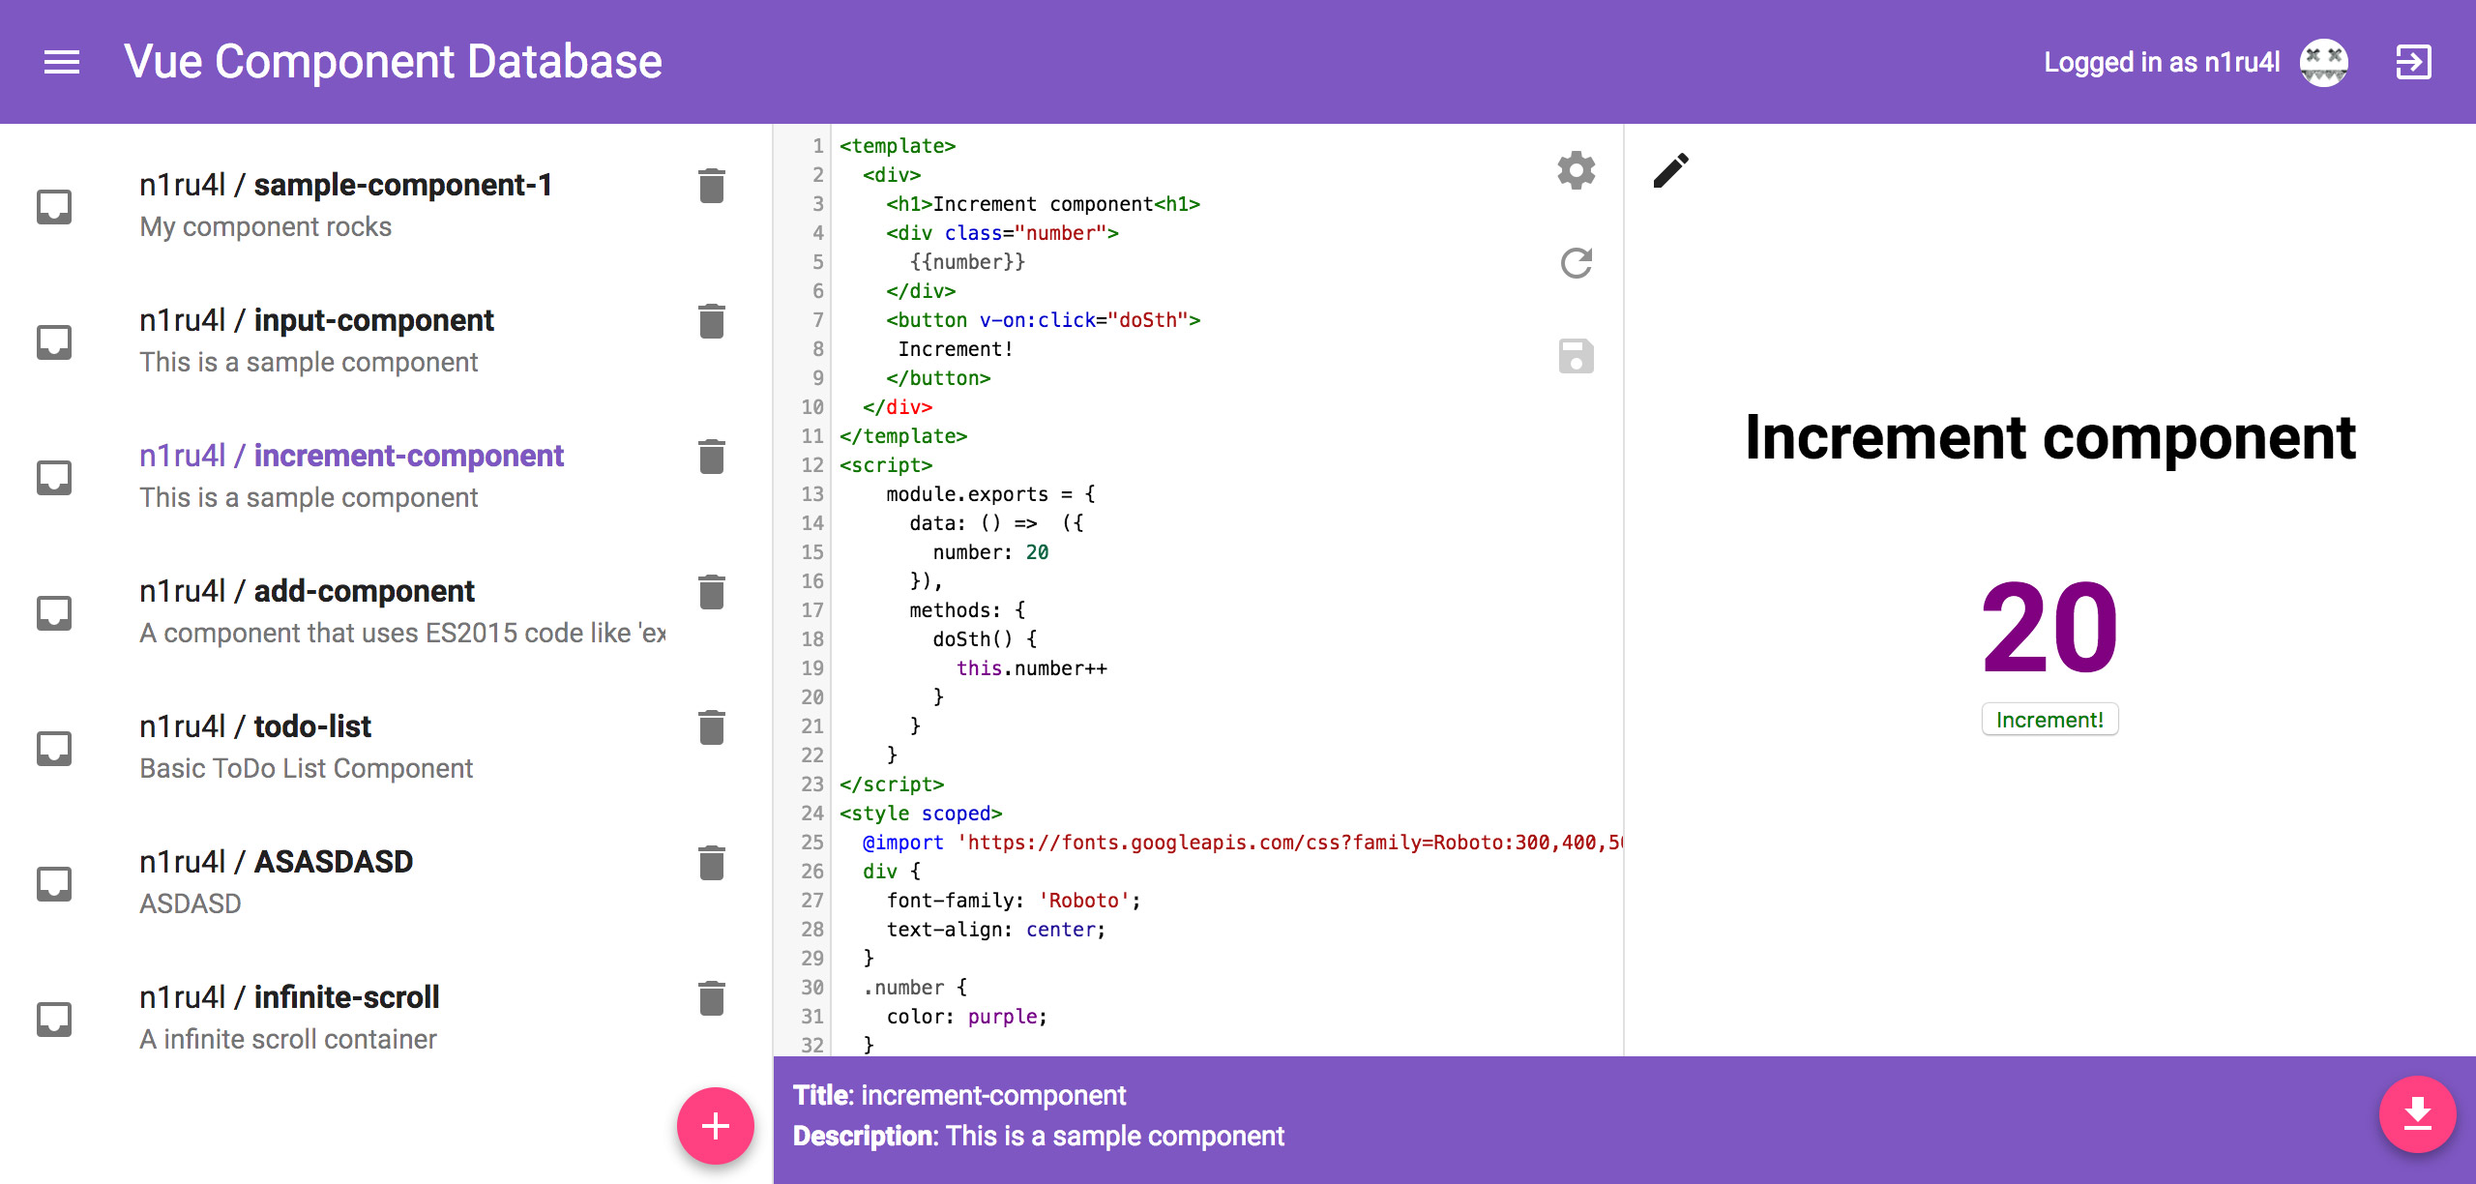The image size is (2476, 1184).
Task: Delete the todo-list component
Action: click(x=712, y=727)
